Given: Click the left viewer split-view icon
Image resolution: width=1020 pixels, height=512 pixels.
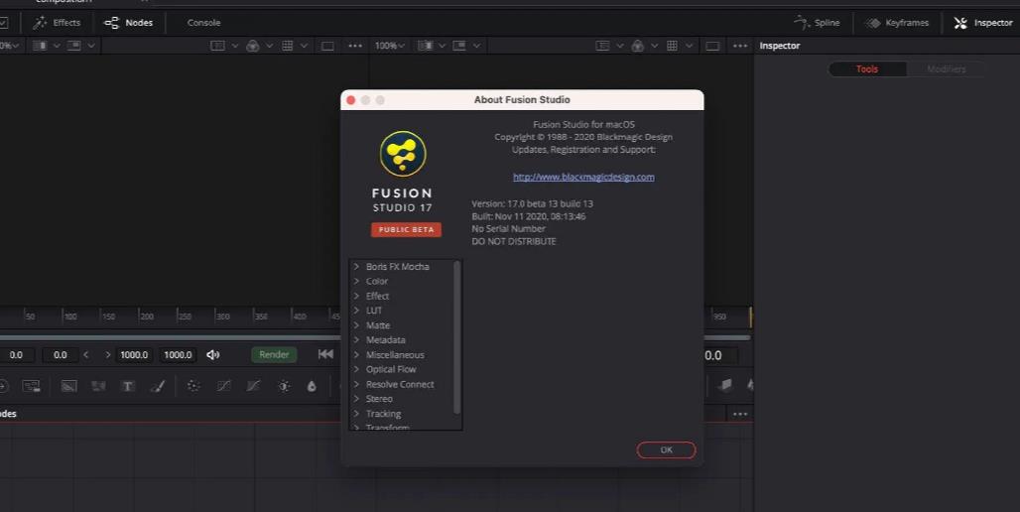Looking at the screenshot, I should click(40, 46).
